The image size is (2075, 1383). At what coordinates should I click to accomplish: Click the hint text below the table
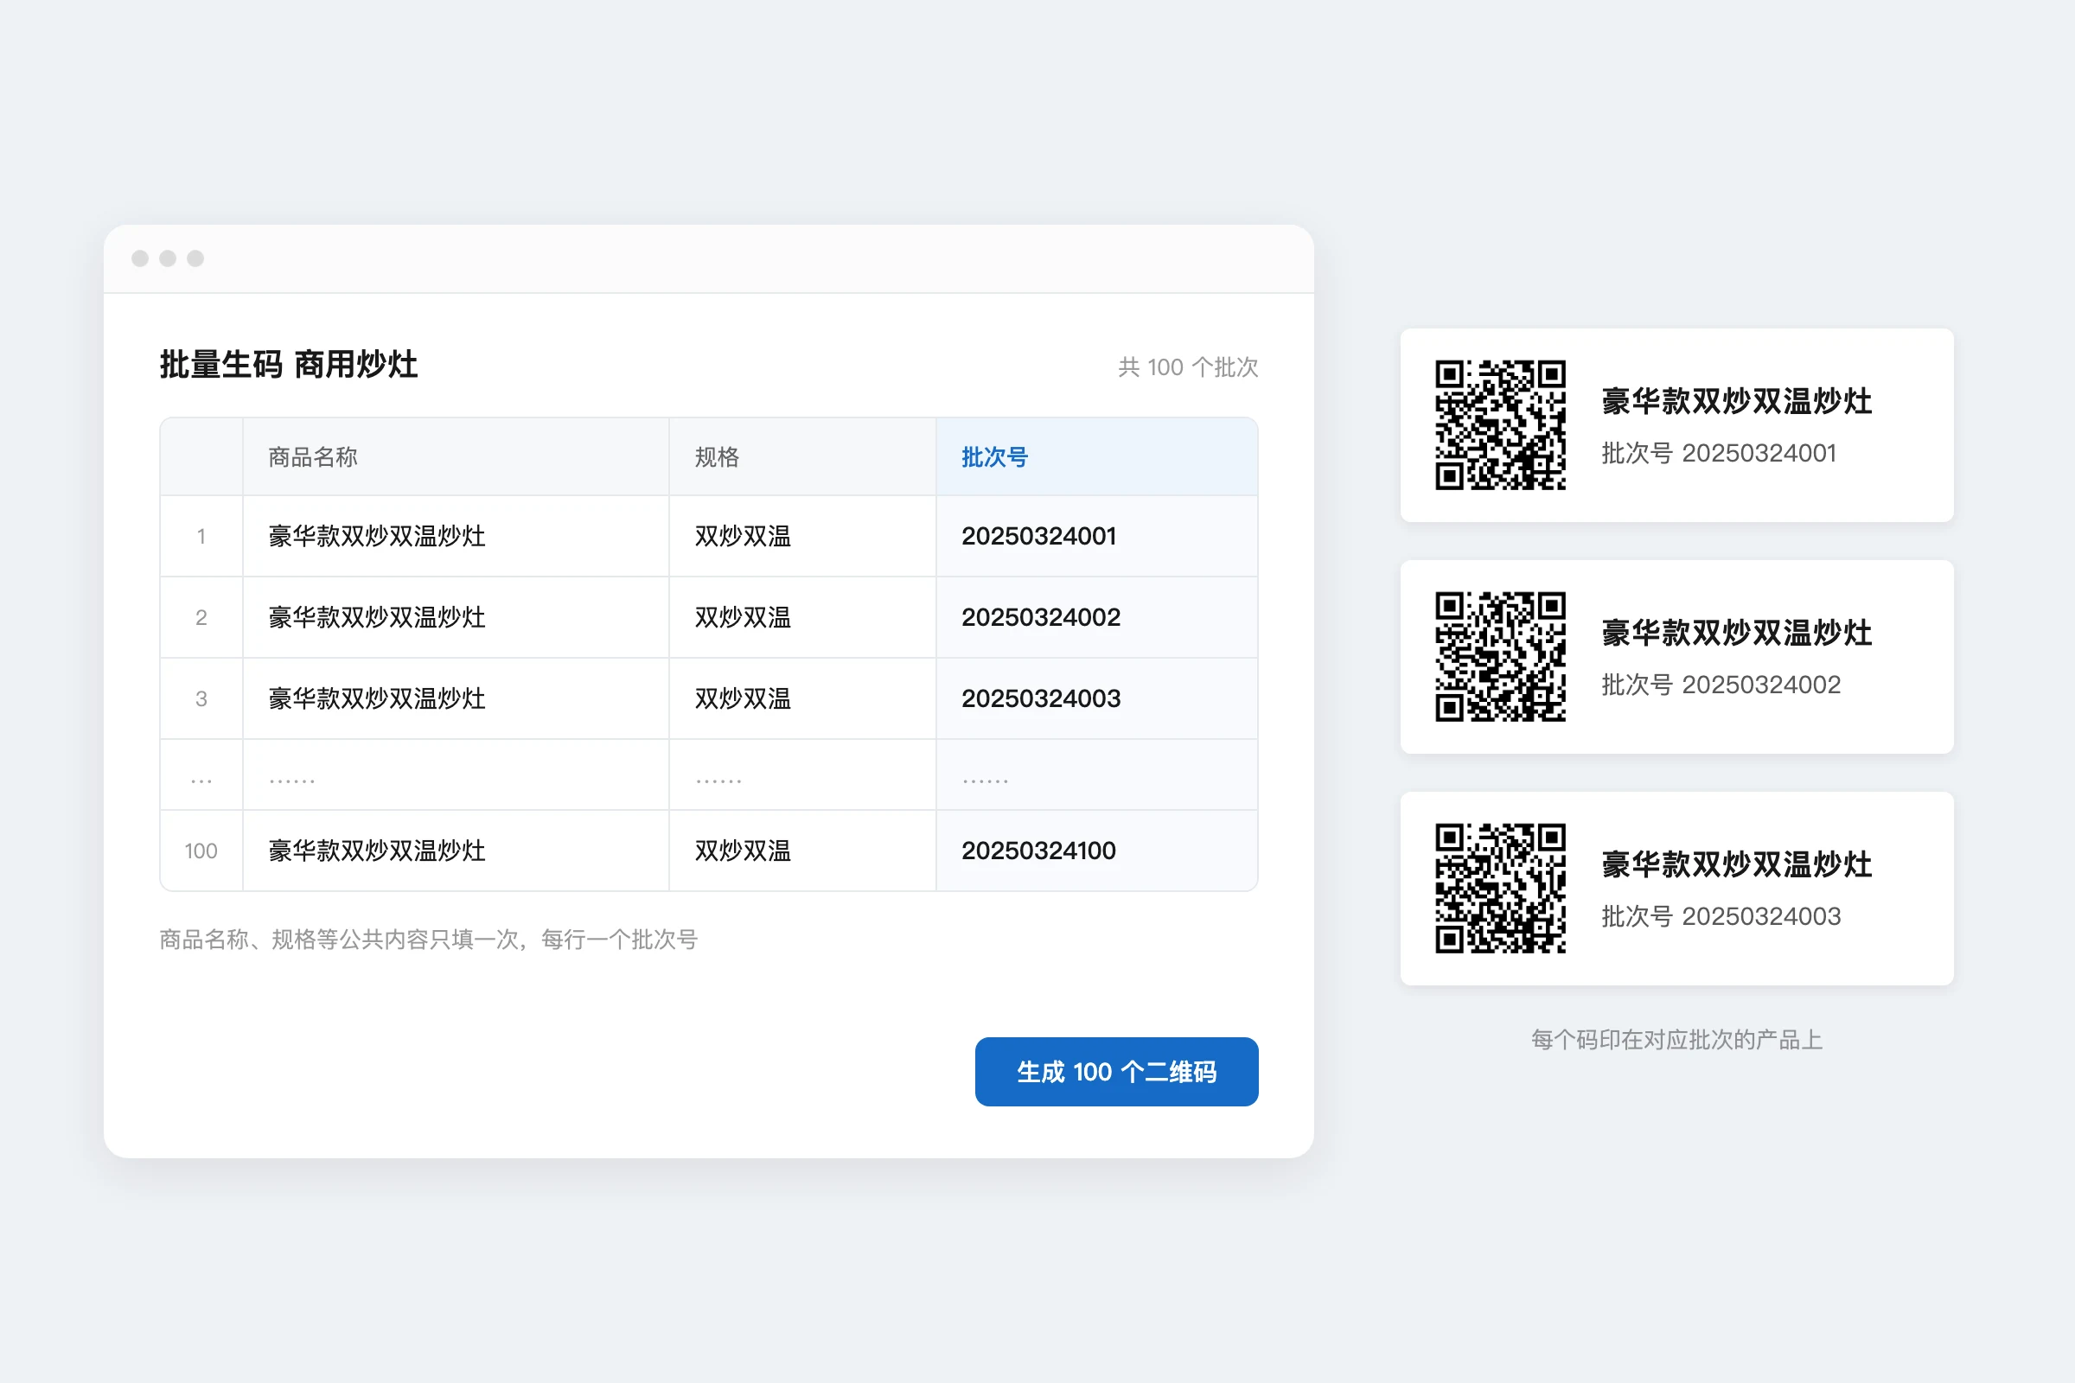pyautogui.click(x=429, y=940)
